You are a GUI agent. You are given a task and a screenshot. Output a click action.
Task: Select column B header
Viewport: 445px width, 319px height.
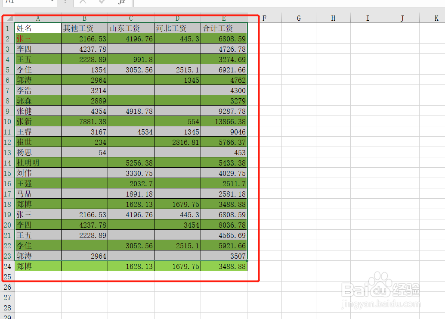pos(85,19)
